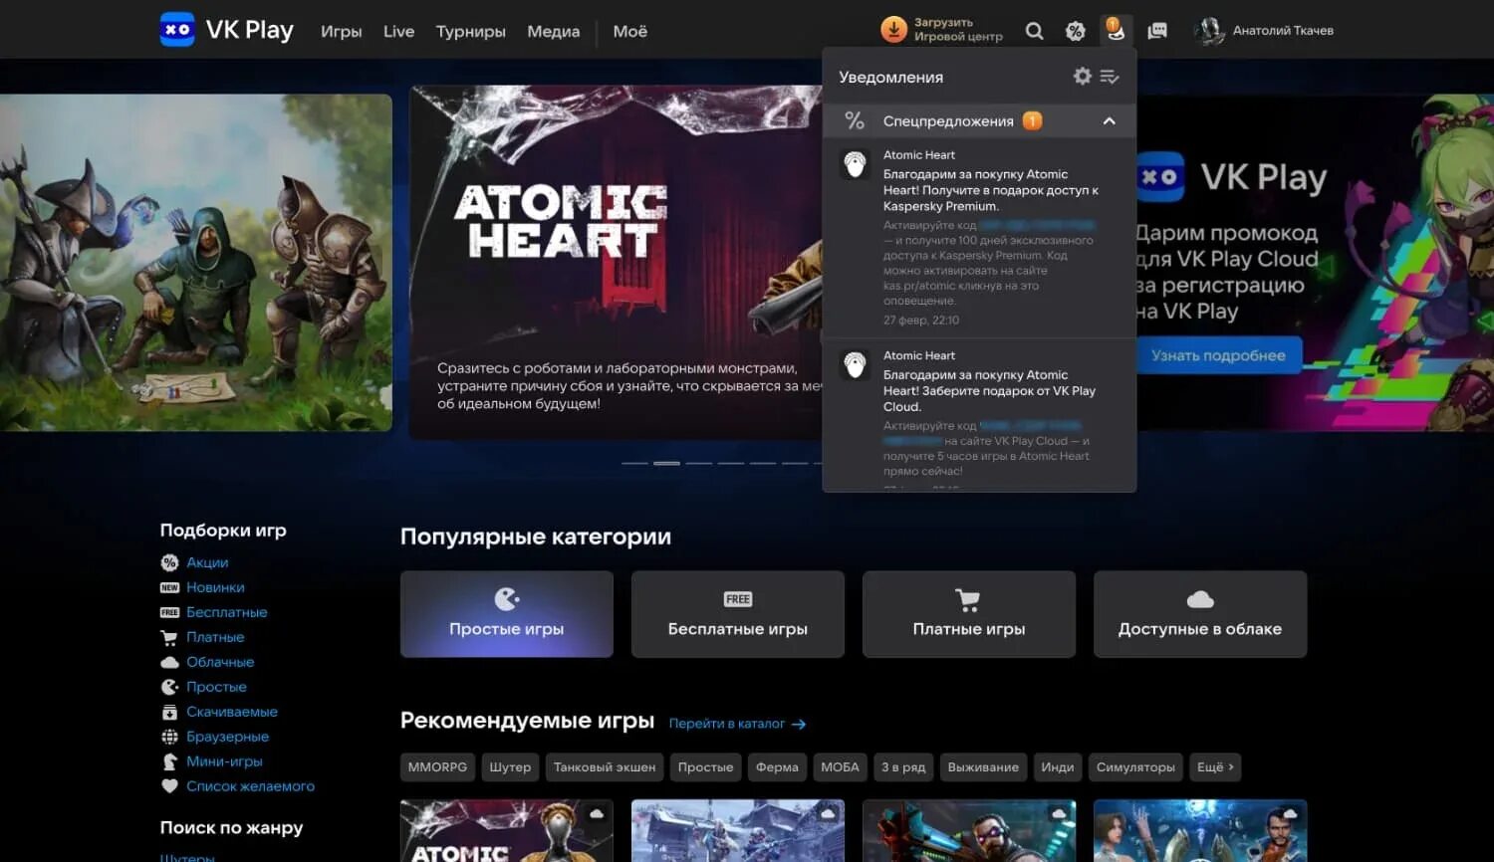Follow the Перейти в каталог link
1494x862 pixels.
(727, 724)
